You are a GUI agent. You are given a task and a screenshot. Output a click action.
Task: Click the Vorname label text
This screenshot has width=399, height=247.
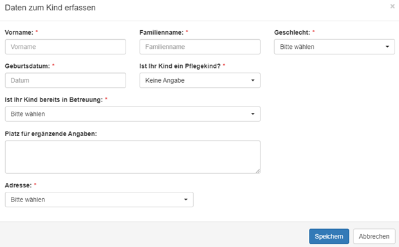[19, 33]
